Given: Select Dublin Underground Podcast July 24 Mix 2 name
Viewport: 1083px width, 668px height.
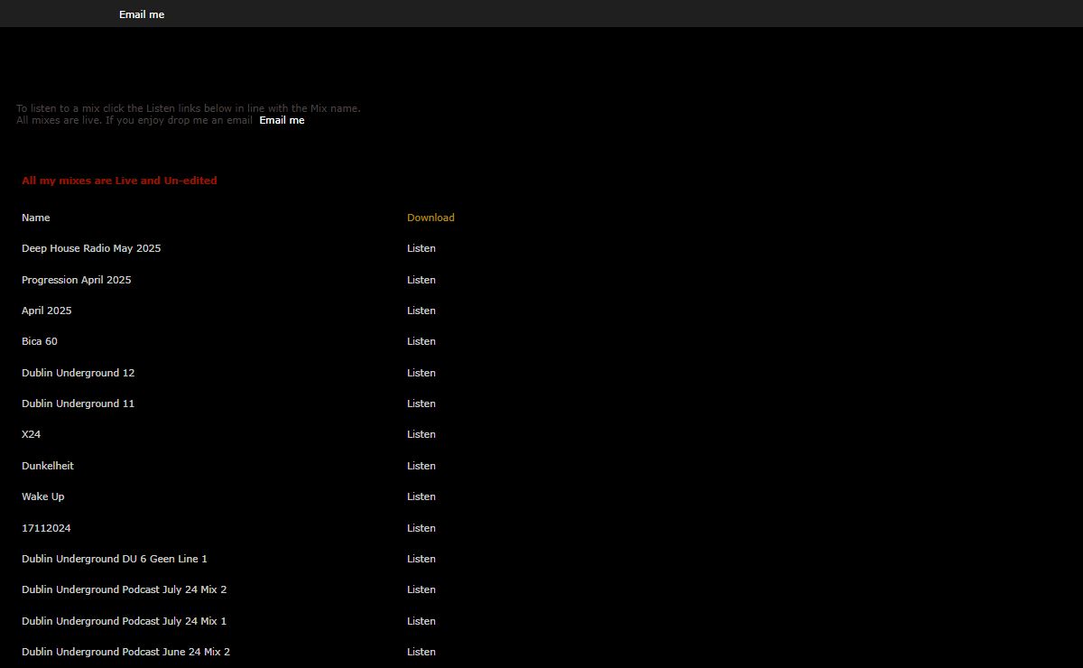Looking at the screenshot, I should click(125, 589).
